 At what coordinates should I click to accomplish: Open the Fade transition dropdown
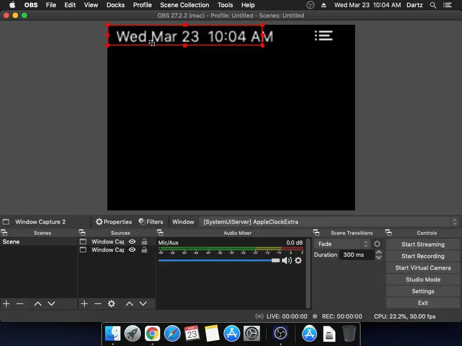pos(342,244)
